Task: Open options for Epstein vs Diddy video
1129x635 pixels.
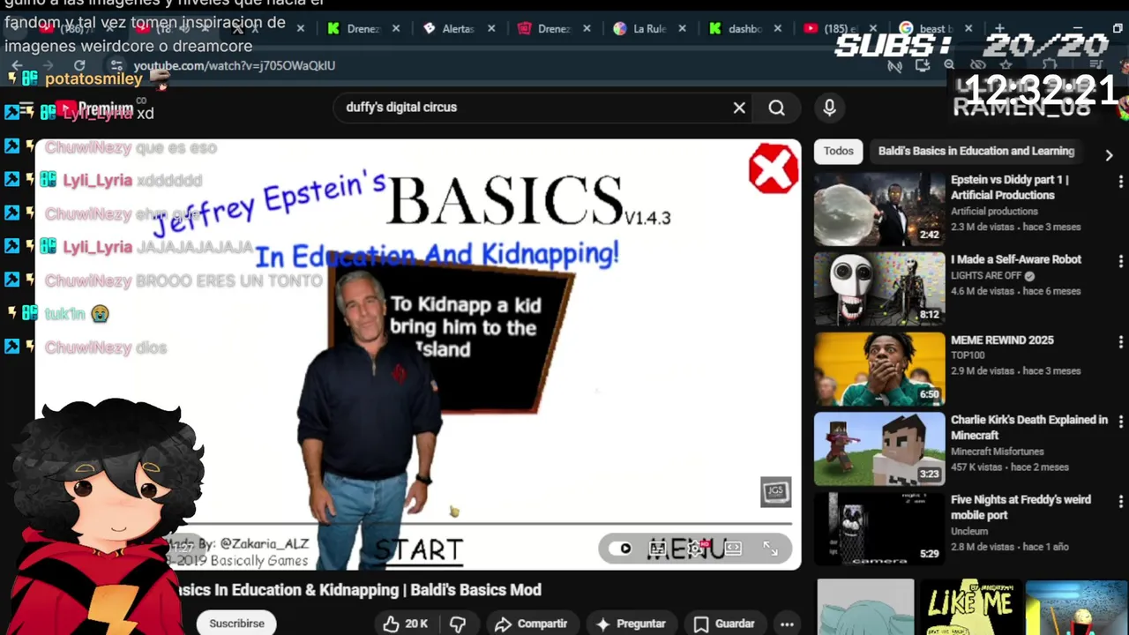Action: pyautogui.click(x=1120, y=182)
